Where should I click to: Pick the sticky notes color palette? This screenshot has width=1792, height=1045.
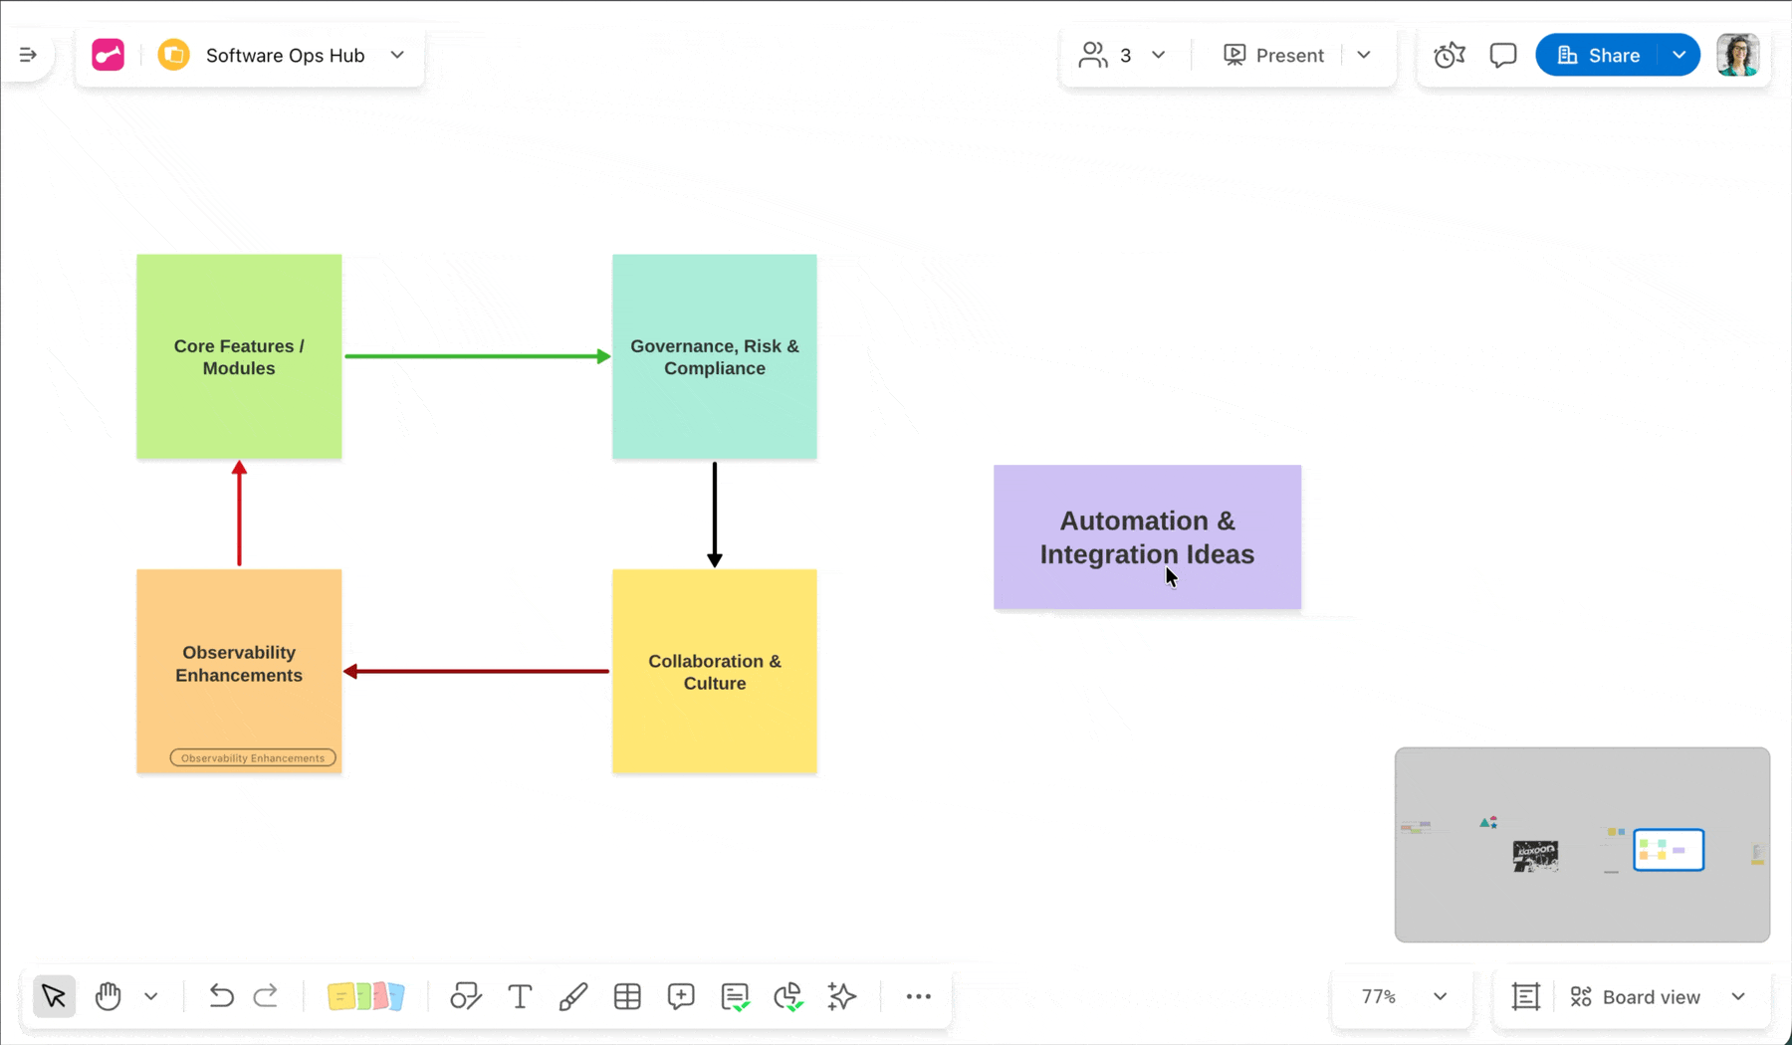tap(365, 996)
